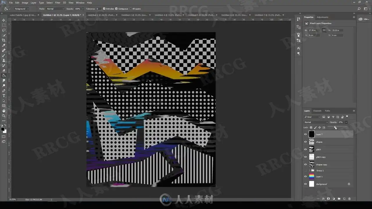
Task: Click the link width and height button
Action: pos(324,30)
